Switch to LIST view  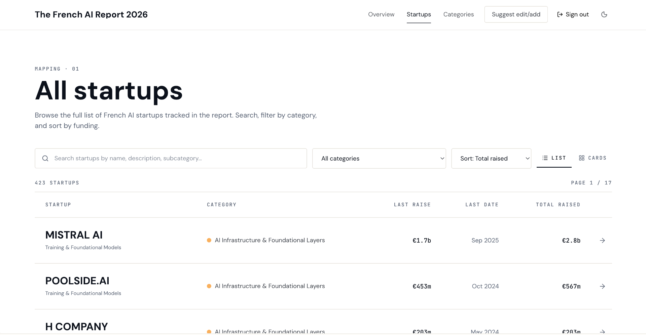[x=554, y=158]
